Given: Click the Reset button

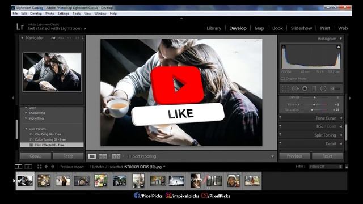Looking at the screenshot, I should pos(327,156).
